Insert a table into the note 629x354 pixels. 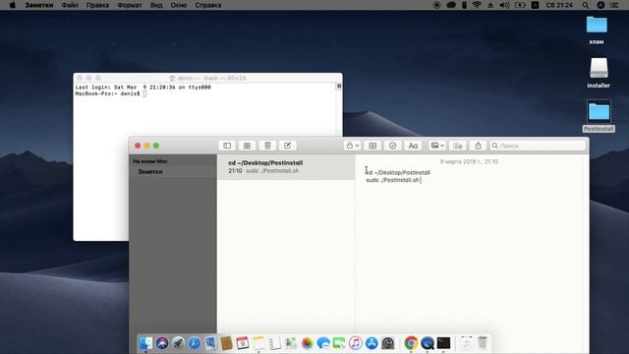click(x=372, y=146)
